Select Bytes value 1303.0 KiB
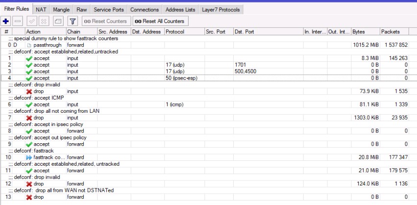The width and height of the screenshot is (417, 205). [366, 118]
